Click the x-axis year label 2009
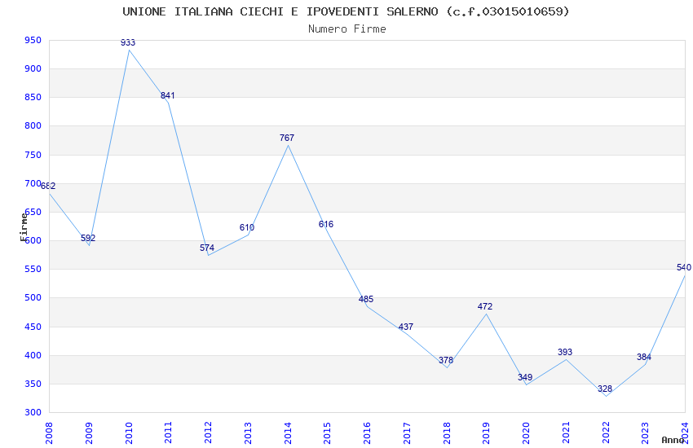Viewport: 693px width, 448px height. coord(89,433)
